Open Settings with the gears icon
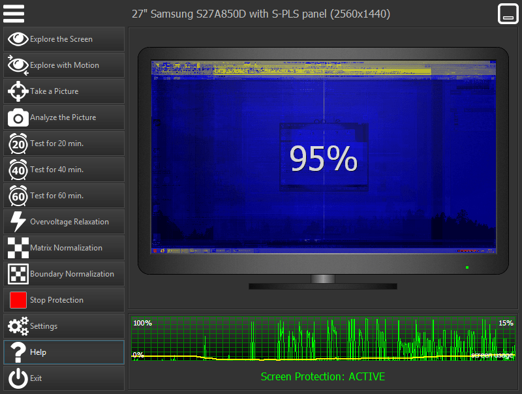 click(x=18, y=326)
